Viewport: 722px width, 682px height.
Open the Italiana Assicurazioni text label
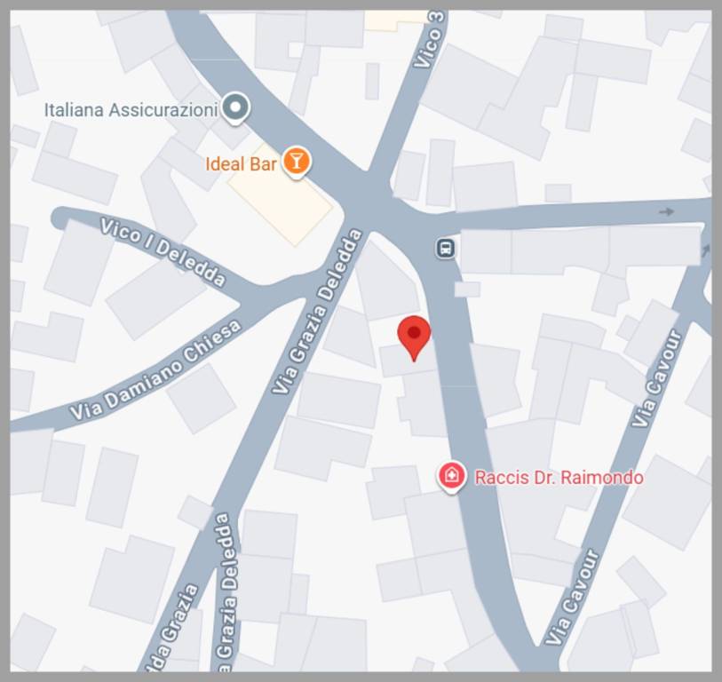tap(131, 110)
